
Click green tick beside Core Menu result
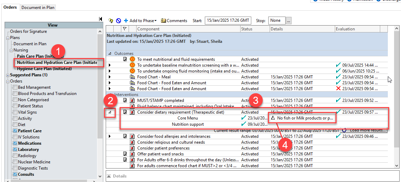tap(244, 118)
